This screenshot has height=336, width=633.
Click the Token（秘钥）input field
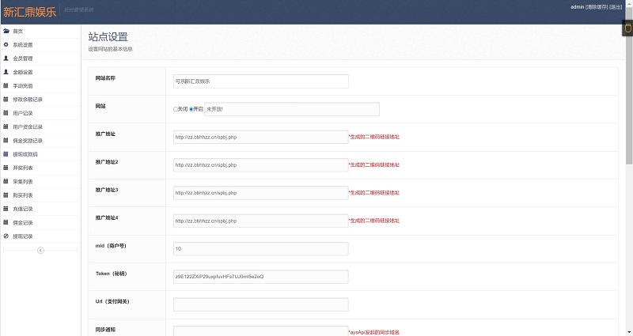[260, 277]
